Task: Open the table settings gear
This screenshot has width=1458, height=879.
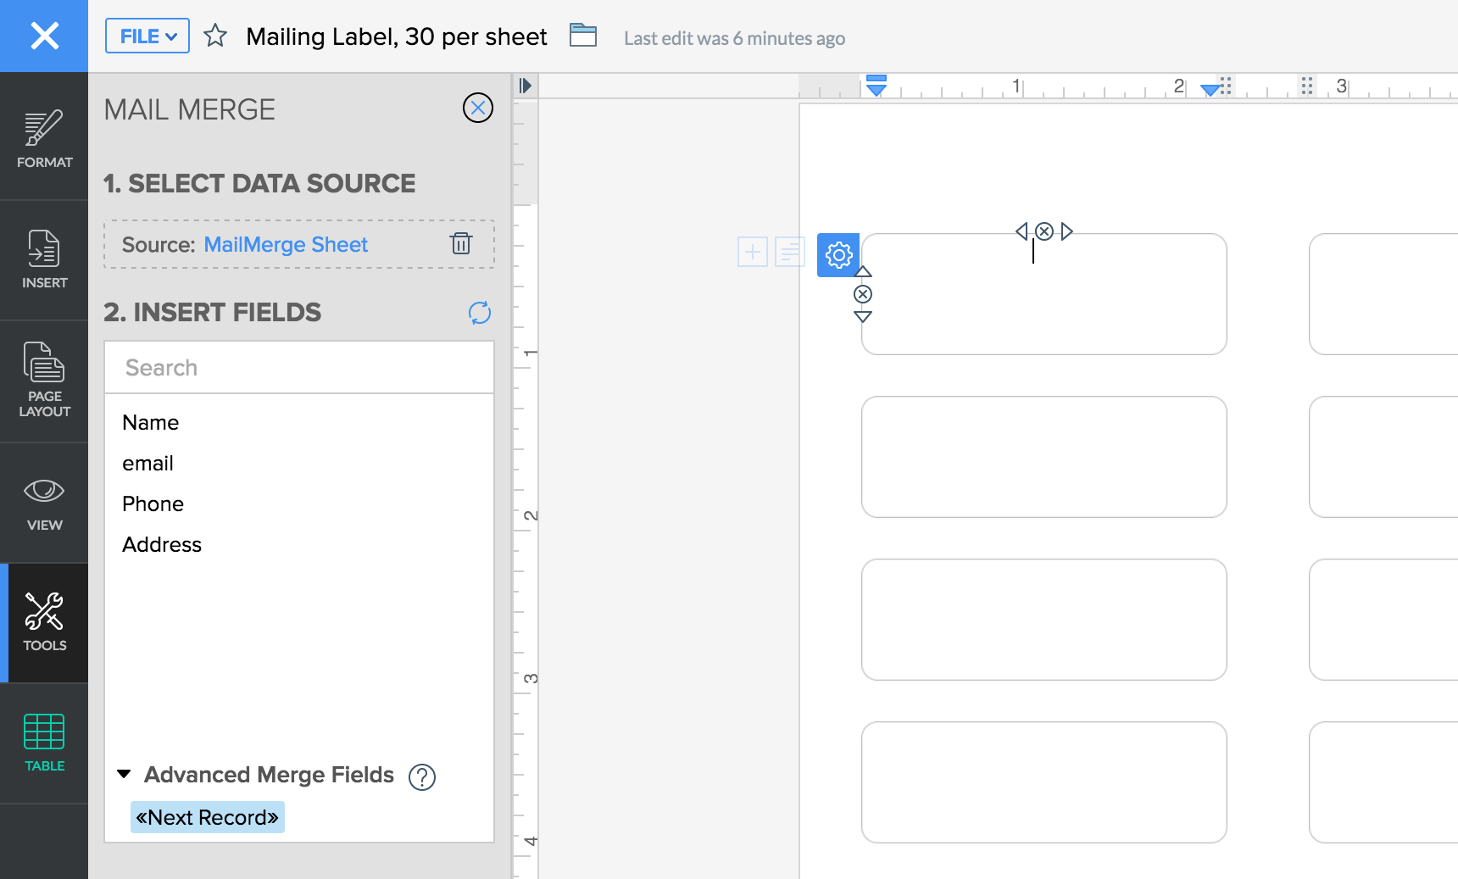Action: [x=838, y=255]
